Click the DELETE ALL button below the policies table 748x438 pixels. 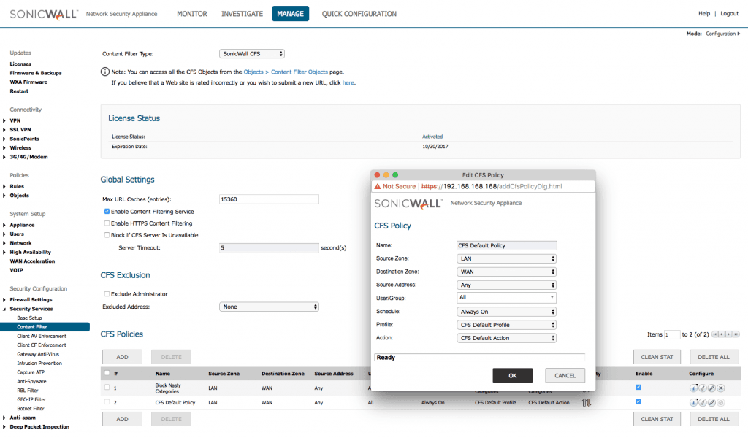[x=713, y=419]
